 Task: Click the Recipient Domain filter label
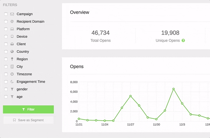click(31, 21)
